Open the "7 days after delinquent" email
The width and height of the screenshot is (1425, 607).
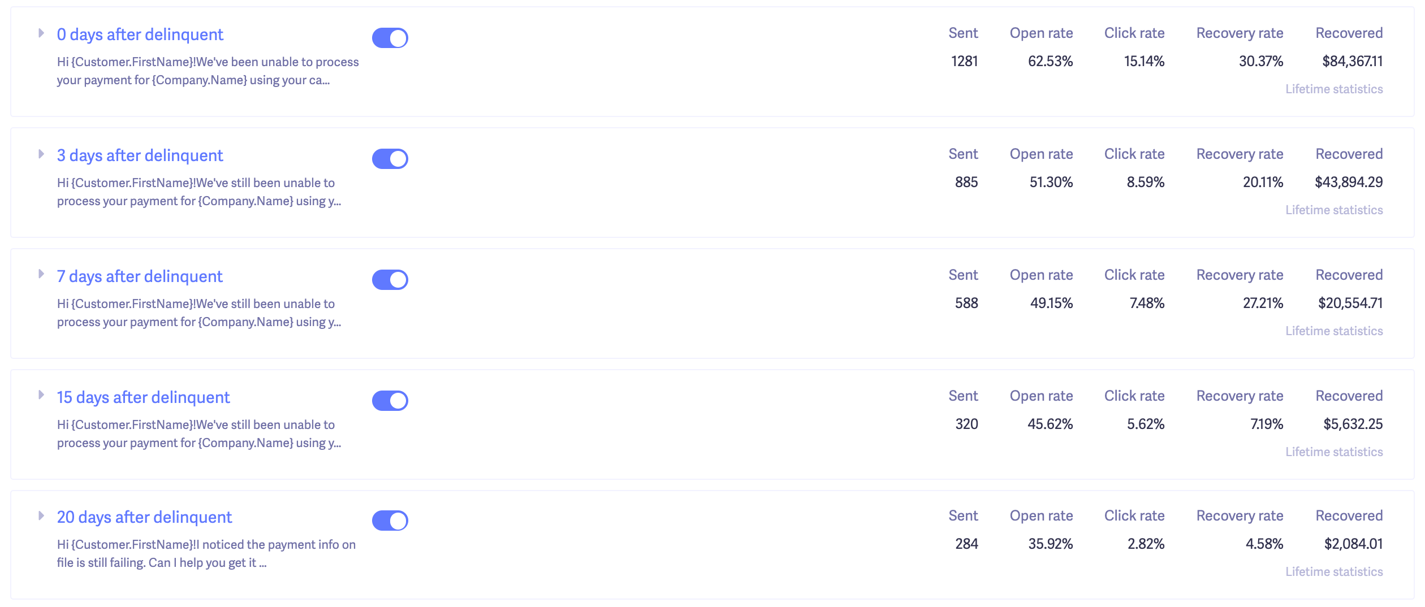tap(140, 276)
